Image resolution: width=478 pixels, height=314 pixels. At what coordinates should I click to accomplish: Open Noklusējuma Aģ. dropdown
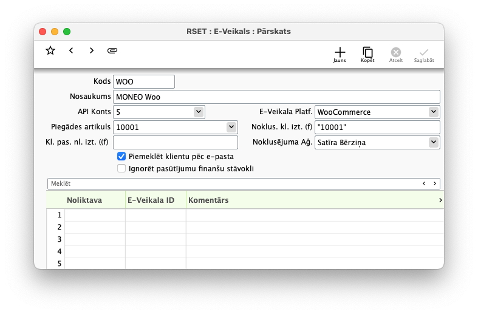point(434,142)
